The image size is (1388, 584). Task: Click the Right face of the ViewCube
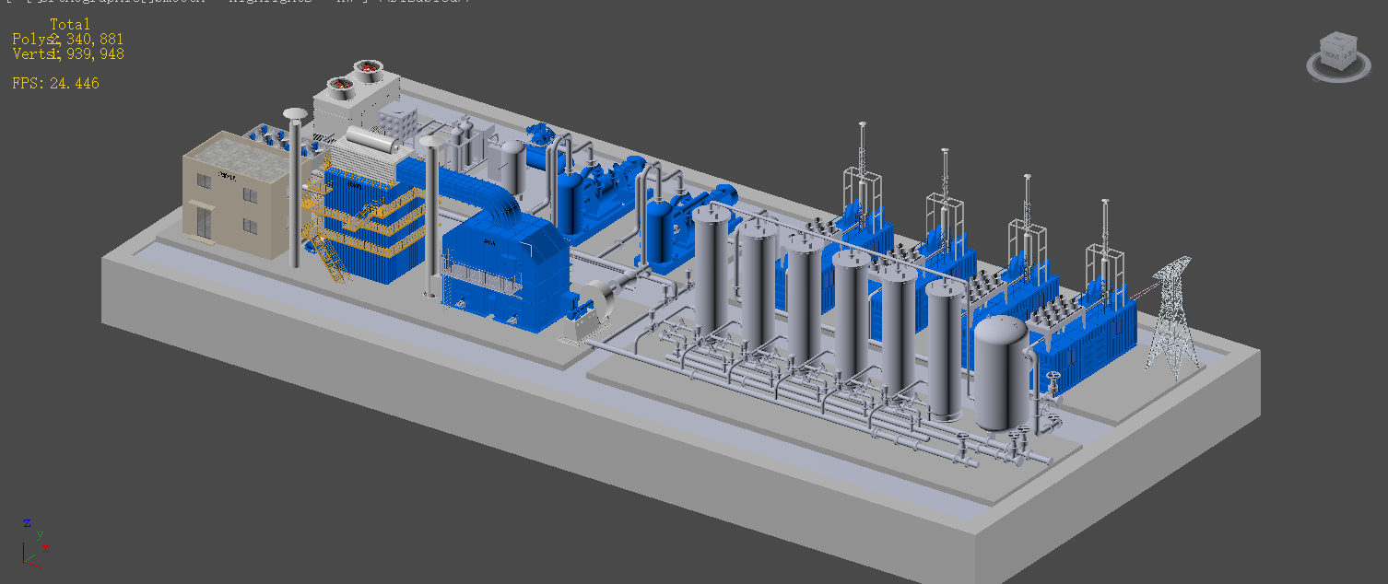point(1348,54)
